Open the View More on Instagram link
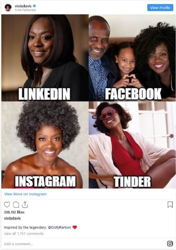The width and height of the screenshot is (176, 250). pos(25,194)
